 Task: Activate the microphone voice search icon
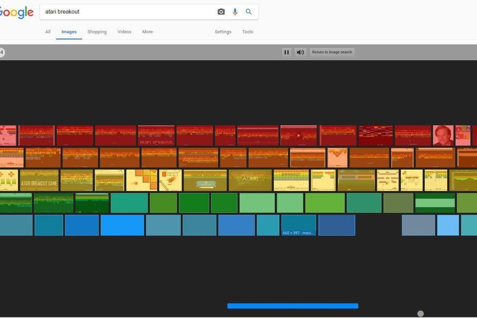[235, 12]
